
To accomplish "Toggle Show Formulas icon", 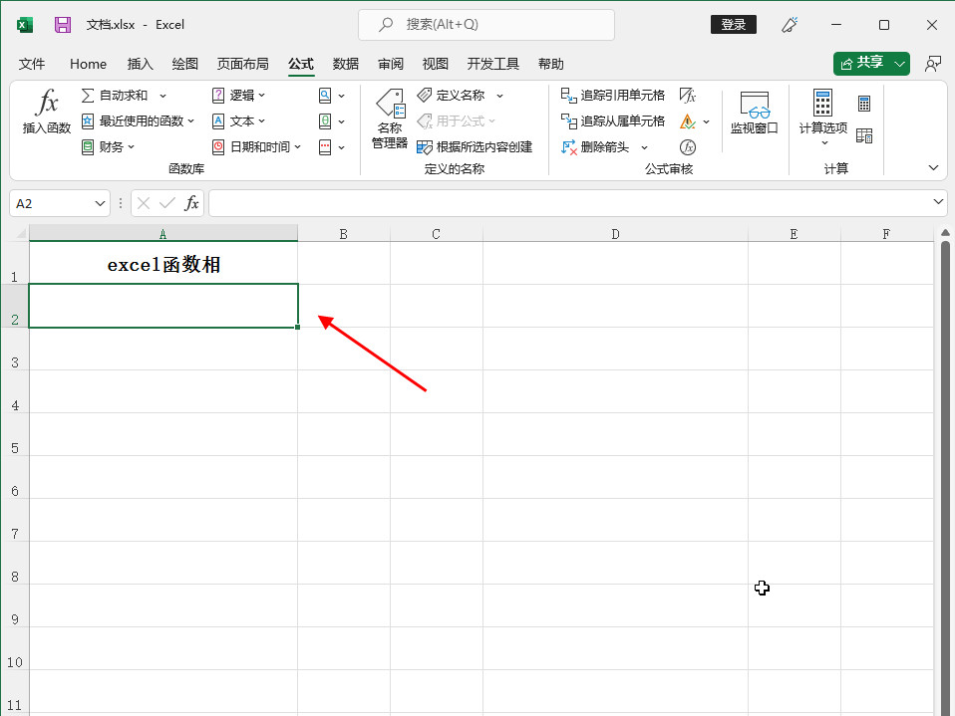I will point(688,96).
